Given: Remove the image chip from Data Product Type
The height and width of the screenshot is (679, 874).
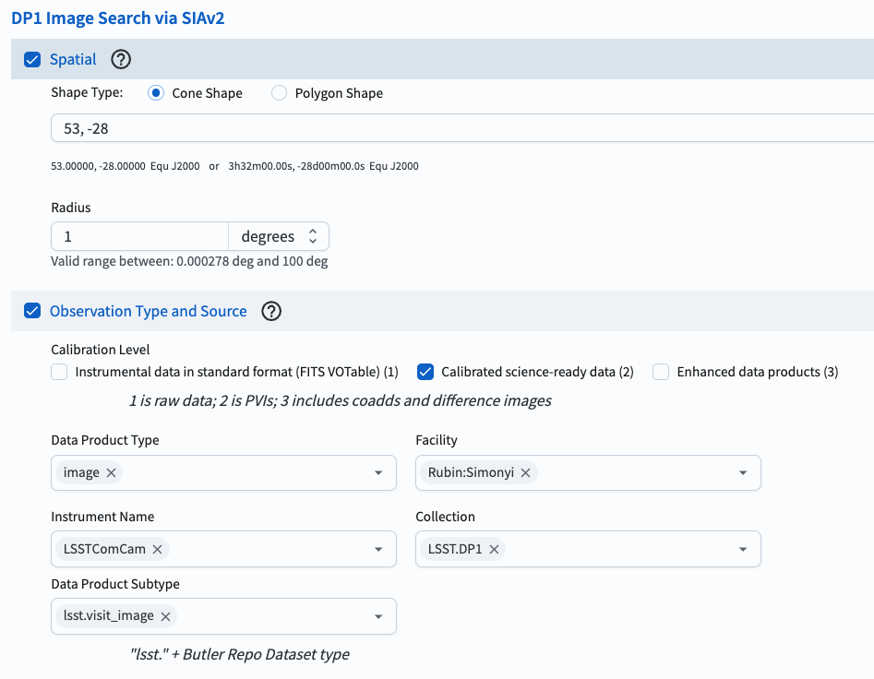Looking at the screenshot, I should [109, 472].
